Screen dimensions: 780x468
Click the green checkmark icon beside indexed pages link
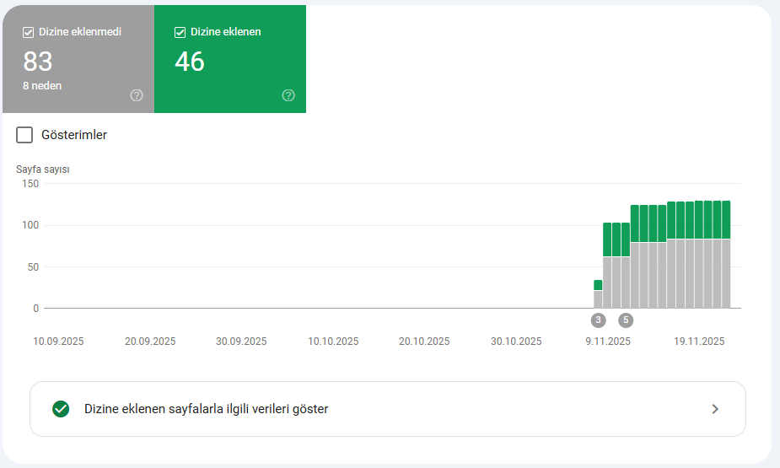tap(61, 409)
